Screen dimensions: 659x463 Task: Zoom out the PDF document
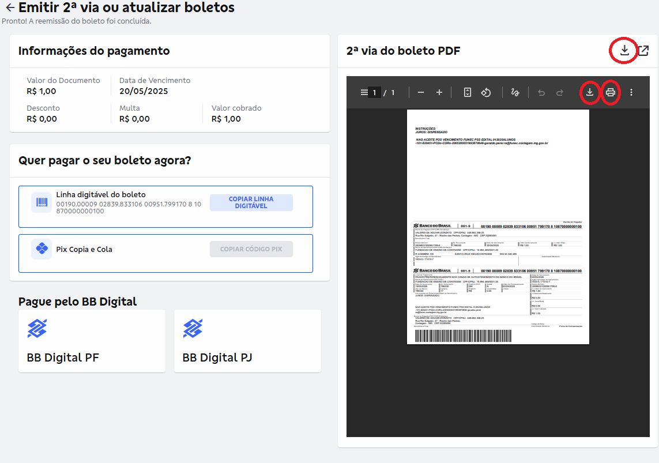coord(421,92)
